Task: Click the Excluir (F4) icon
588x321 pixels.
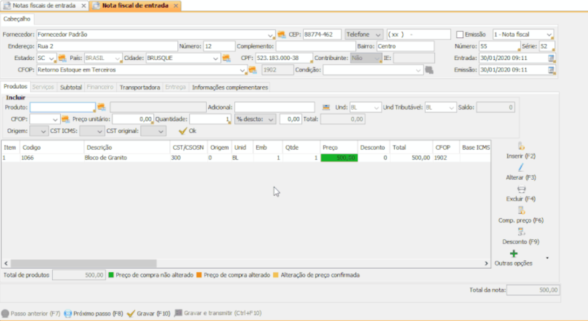Action: pyautogui.click(x=521, y=189)
